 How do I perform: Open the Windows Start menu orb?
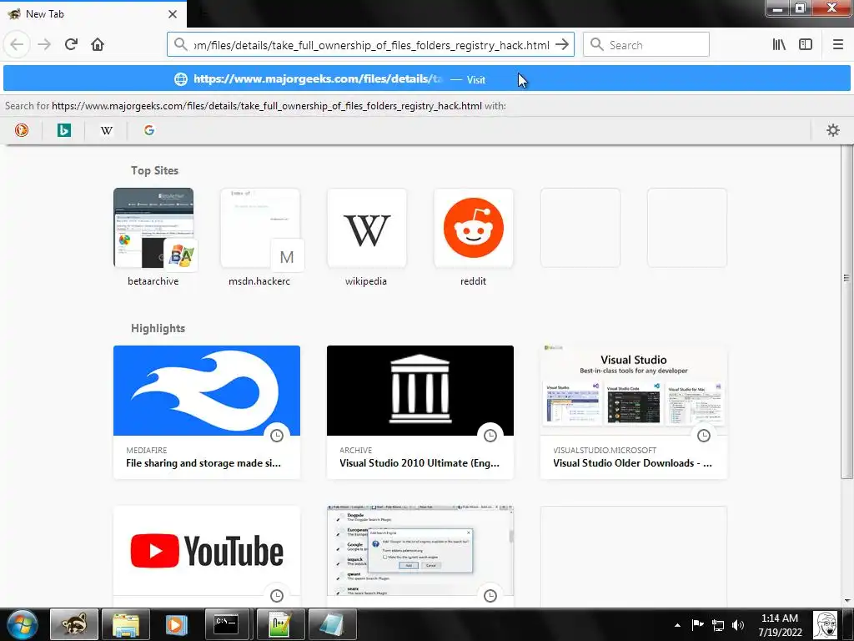(x=23, y=624)
